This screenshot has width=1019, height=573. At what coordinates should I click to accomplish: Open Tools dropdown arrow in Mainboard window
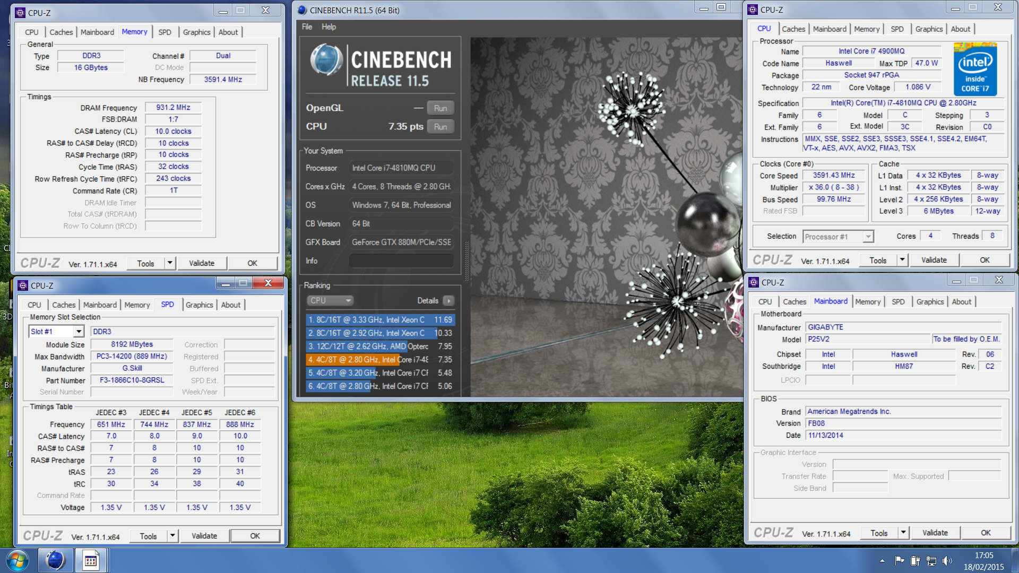click(x=903, y=532)
